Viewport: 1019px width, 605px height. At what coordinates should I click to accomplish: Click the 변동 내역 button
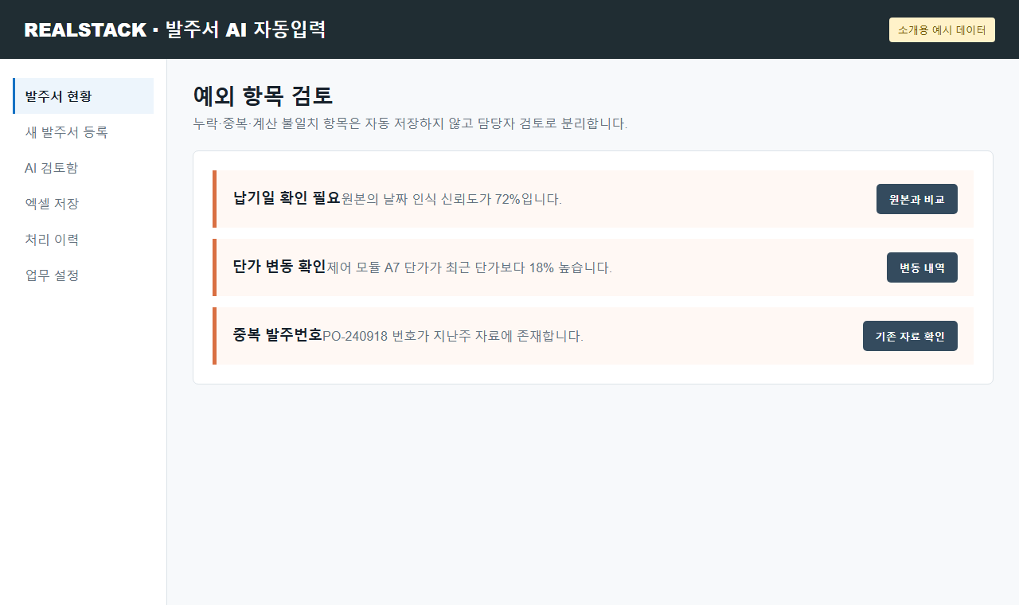[922, 267]
